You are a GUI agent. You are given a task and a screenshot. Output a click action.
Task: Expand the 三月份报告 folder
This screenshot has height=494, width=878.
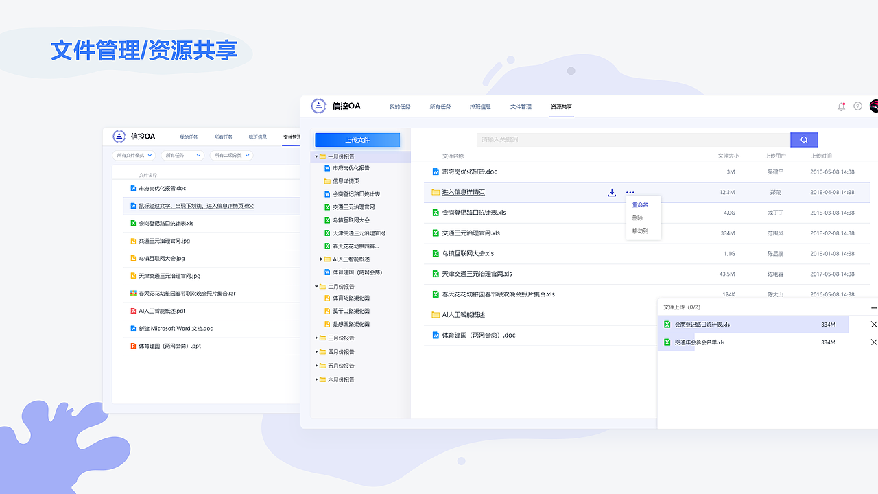(316, 338)
